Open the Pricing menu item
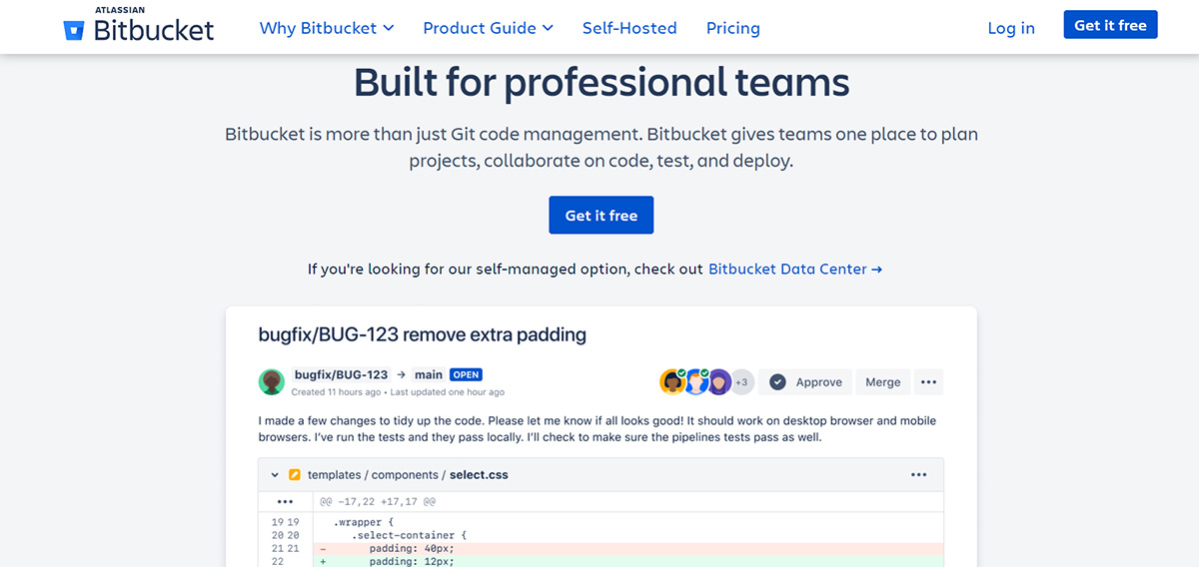Screen dimensions: 1199x567 [x=733, y=28]
